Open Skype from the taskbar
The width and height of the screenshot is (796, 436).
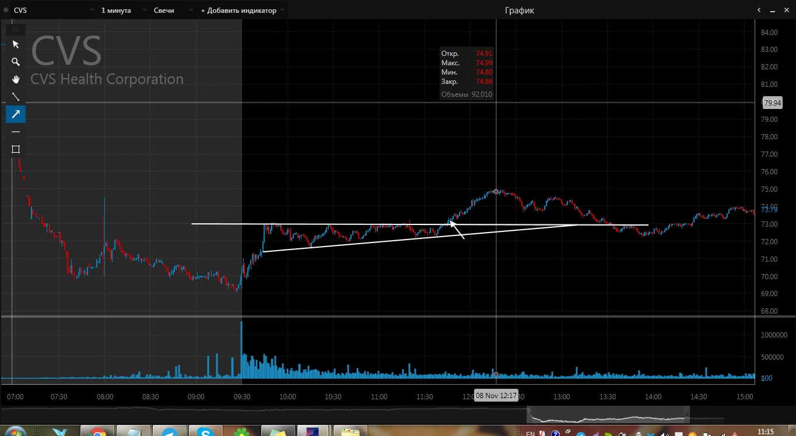205,432
